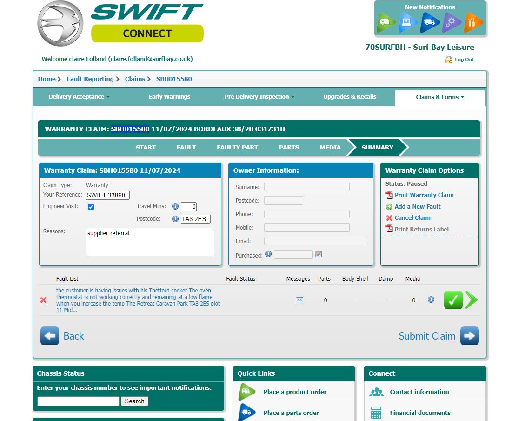This screenshot has height=421, width=525.
Task: Click the owner Surname field
Action: [307, 187]
